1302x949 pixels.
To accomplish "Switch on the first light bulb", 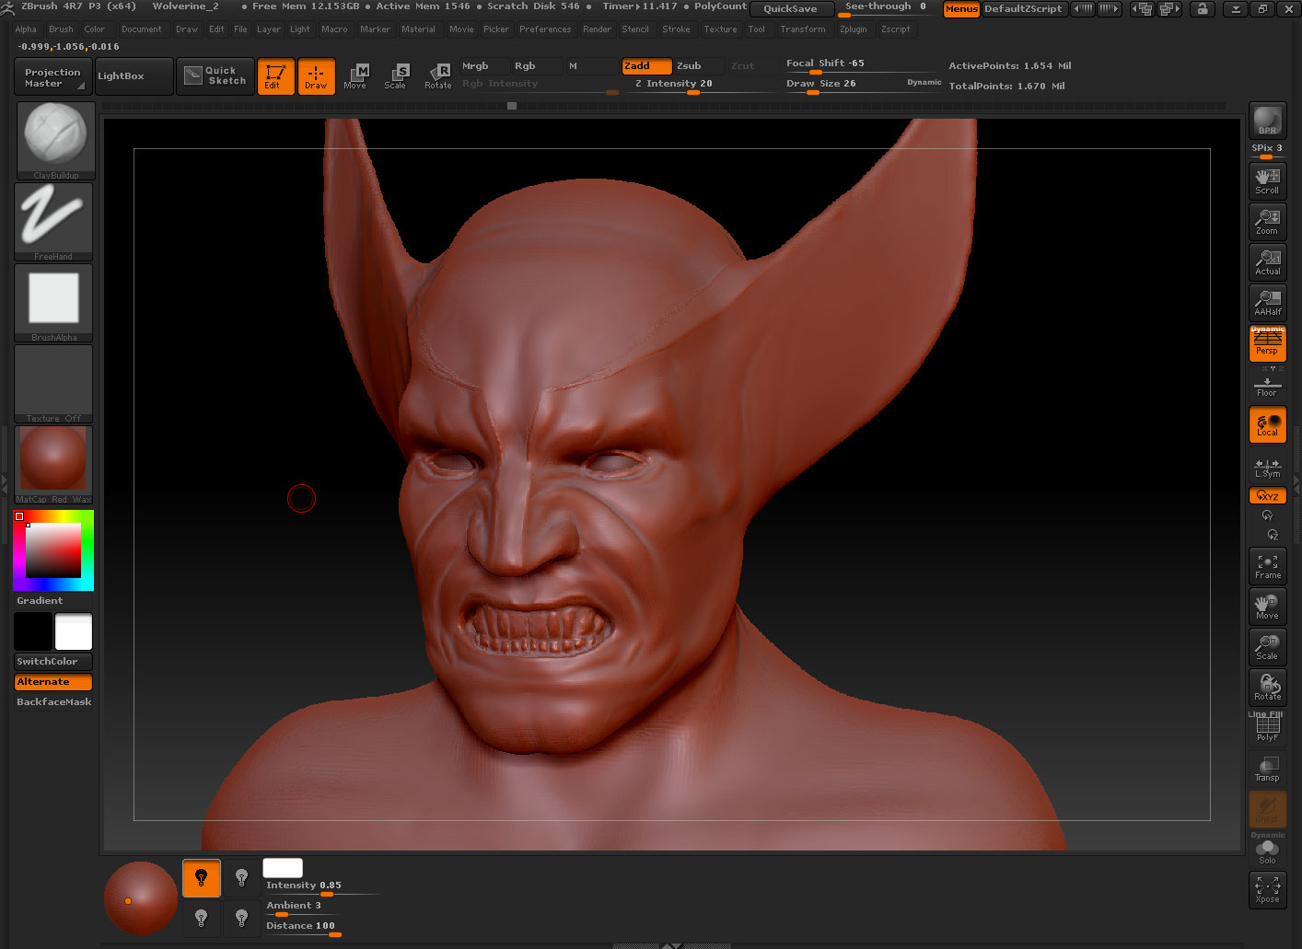I will 202,878.
